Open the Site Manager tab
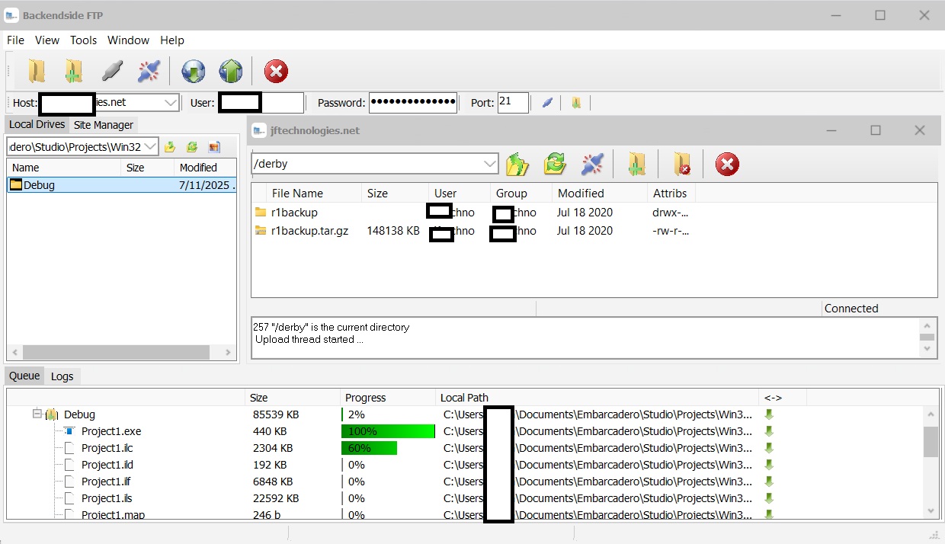This screenshot has width=945, height=544. [104, 124]
